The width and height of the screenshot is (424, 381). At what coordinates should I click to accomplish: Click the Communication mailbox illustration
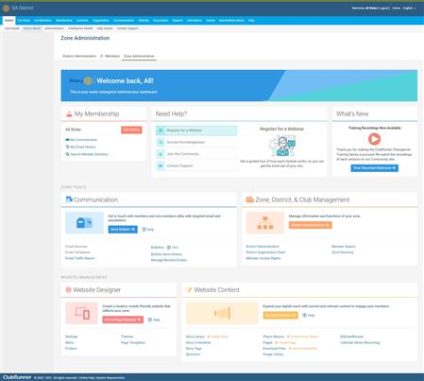(84, 223)
